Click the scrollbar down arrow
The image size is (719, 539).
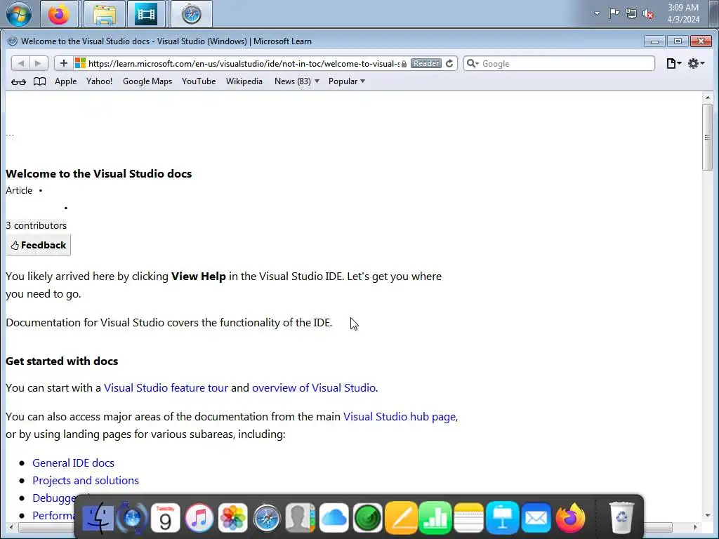tap(708, 516)
